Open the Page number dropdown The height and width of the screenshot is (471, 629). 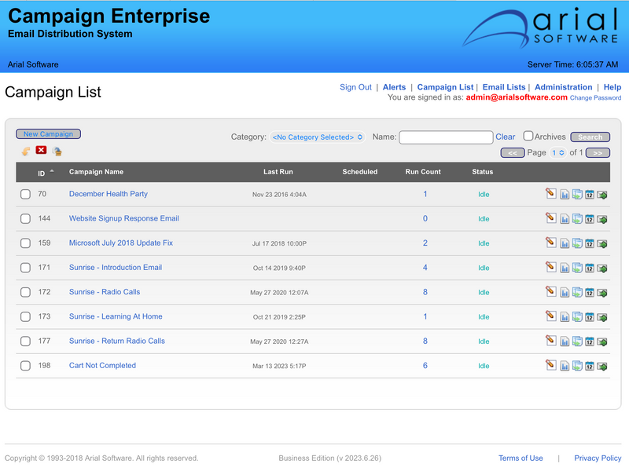pyautogui.click(x=557, y=152)
